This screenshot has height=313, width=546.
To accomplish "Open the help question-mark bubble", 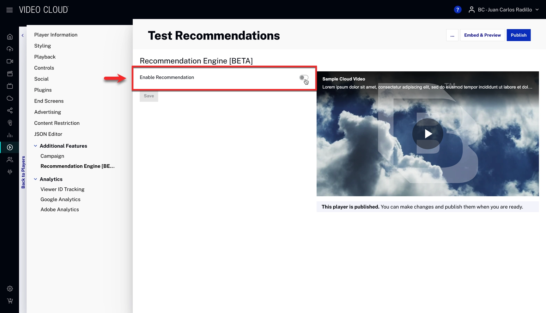I will pyautogui.click(x=458, y=9).
